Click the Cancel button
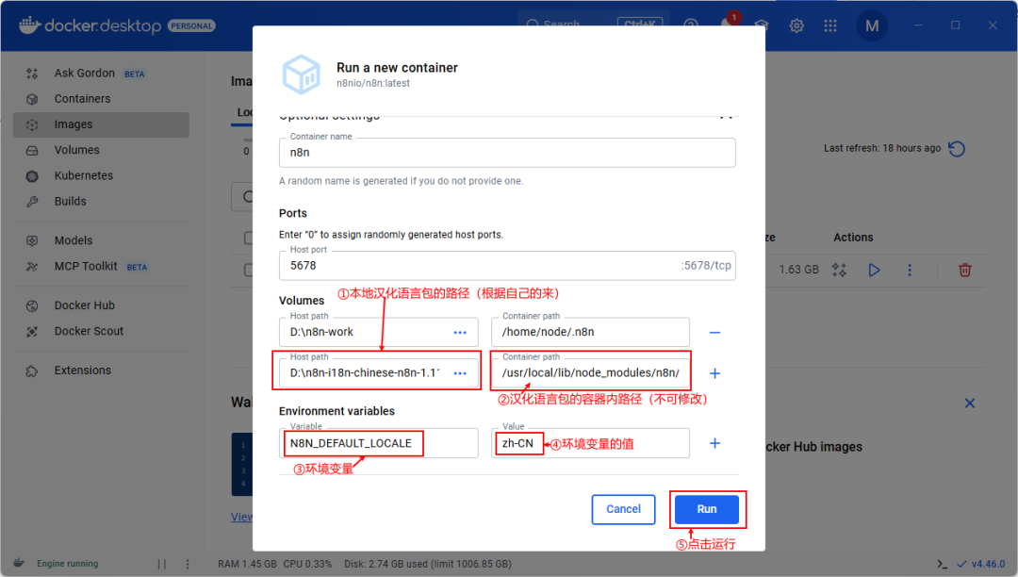The height and width of the screenshot is (577, 1018). pyautogui.click(x=623, y=509)
